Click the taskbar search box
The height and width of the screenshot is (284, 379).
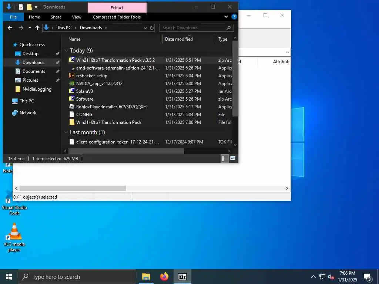77,277
